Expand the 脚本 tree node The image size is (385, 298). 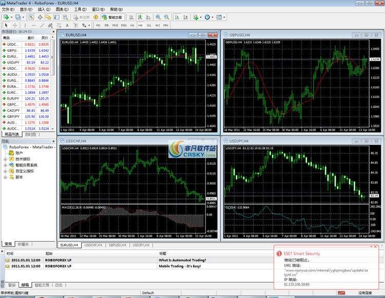tap(5, 177)
